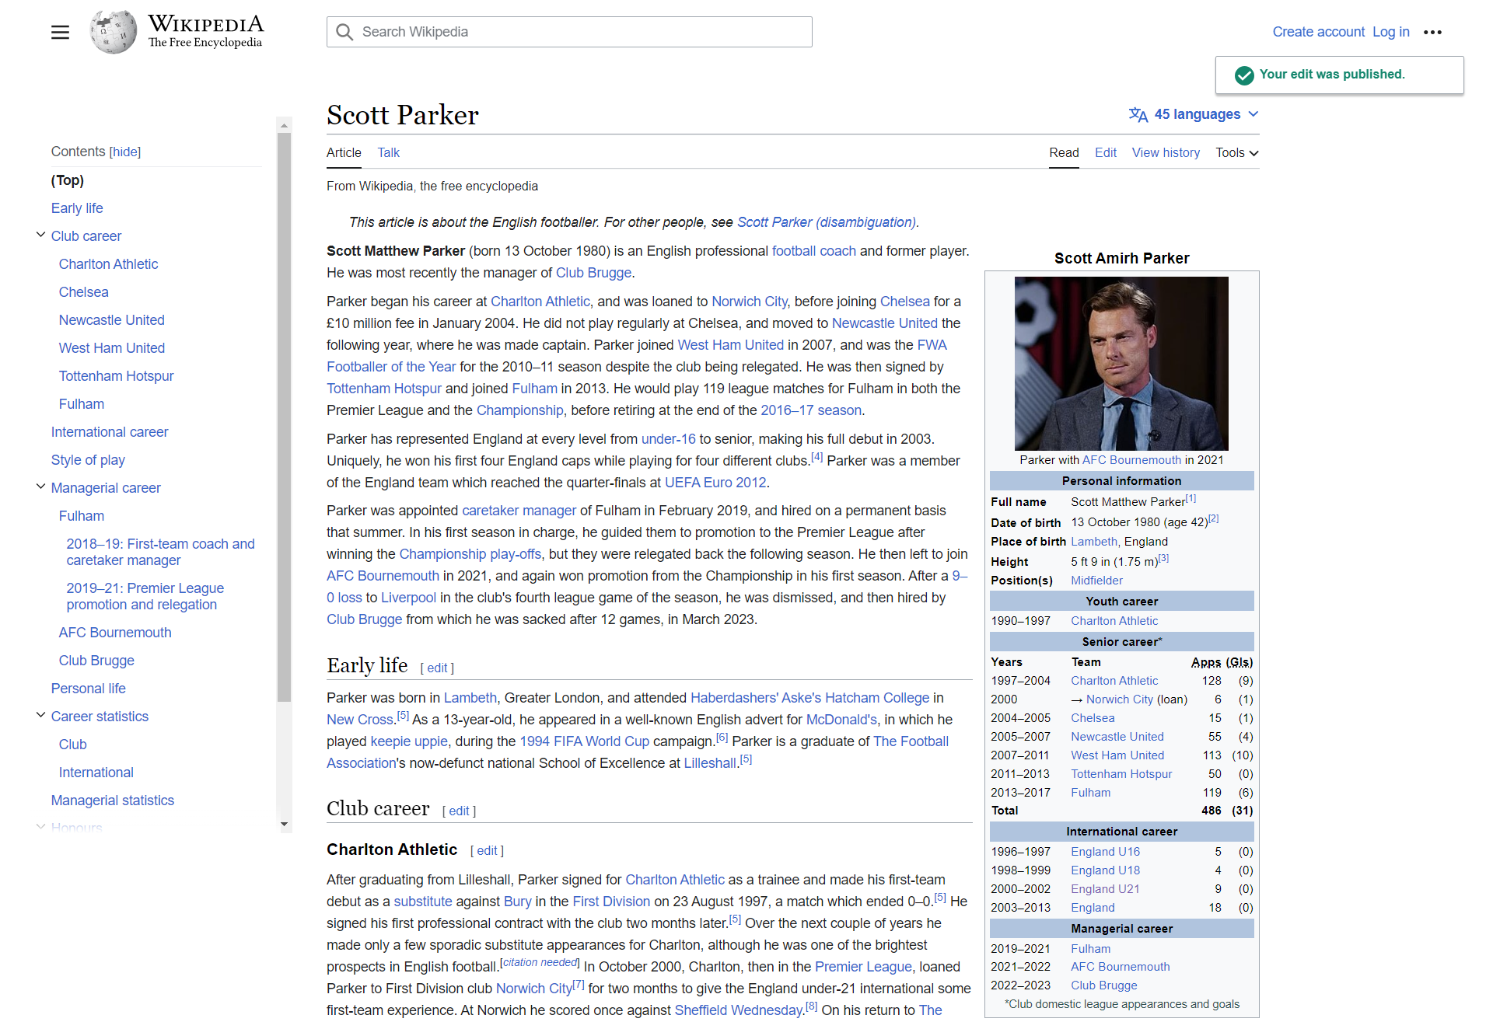Switch to the Talk tab
Viewport: 1493px width, 1022px height.
[388, 152]
